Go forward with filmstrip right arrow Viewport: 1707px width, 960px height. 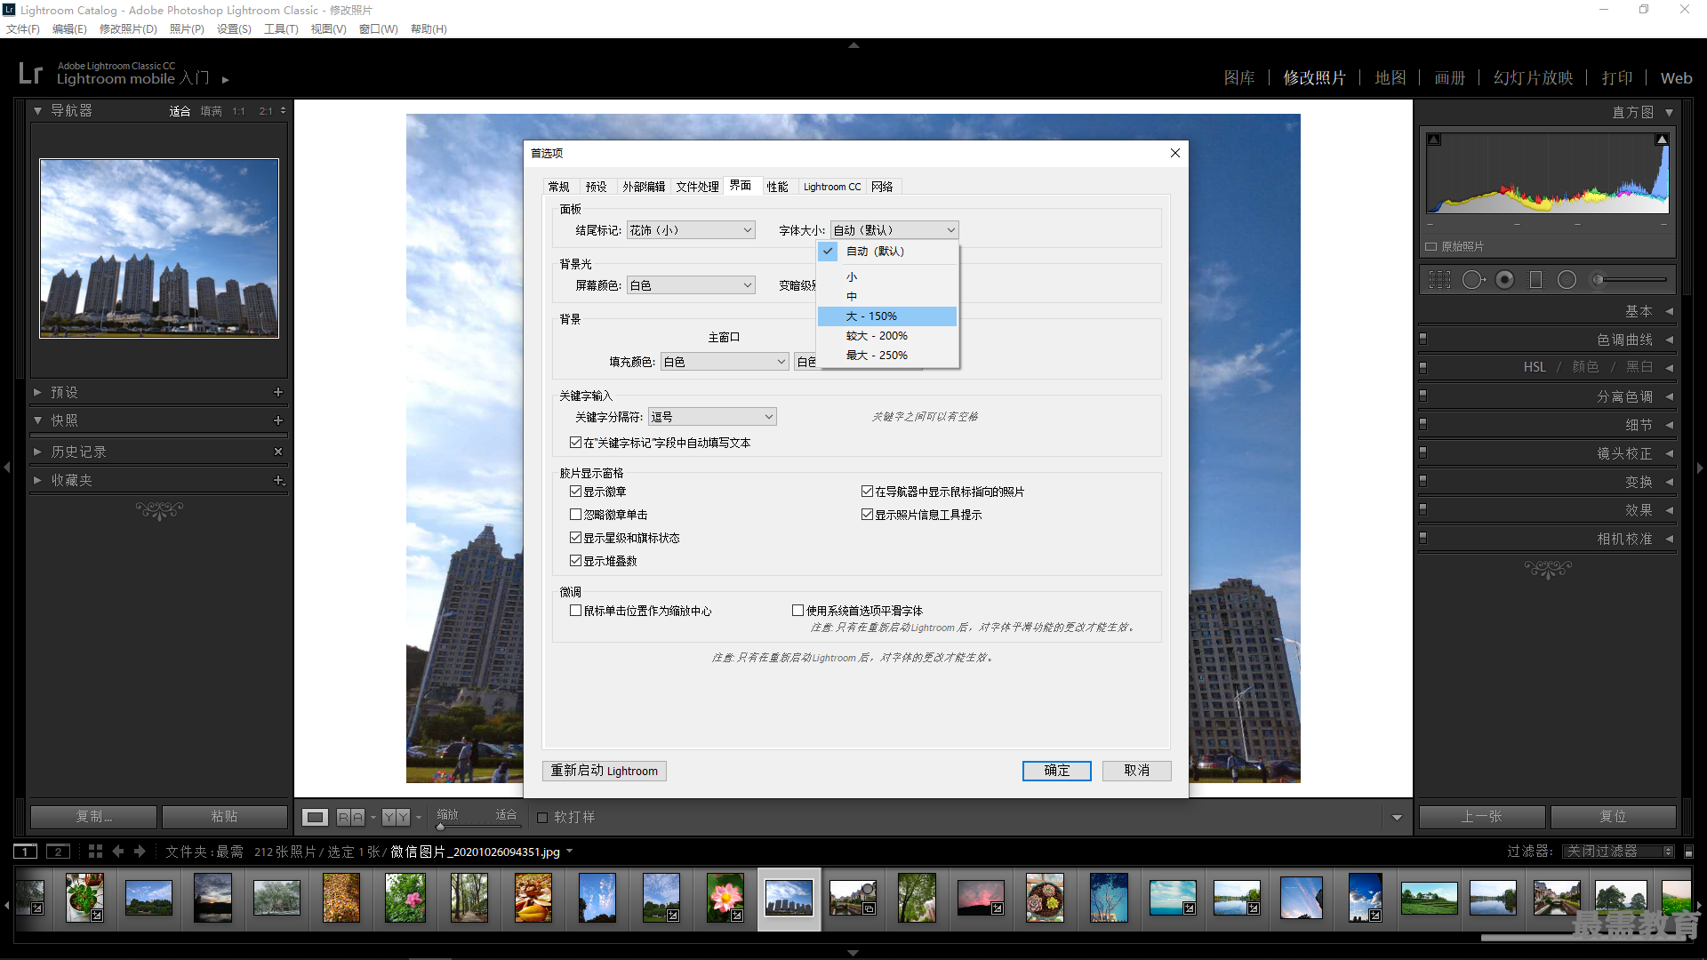coord(140,852)
